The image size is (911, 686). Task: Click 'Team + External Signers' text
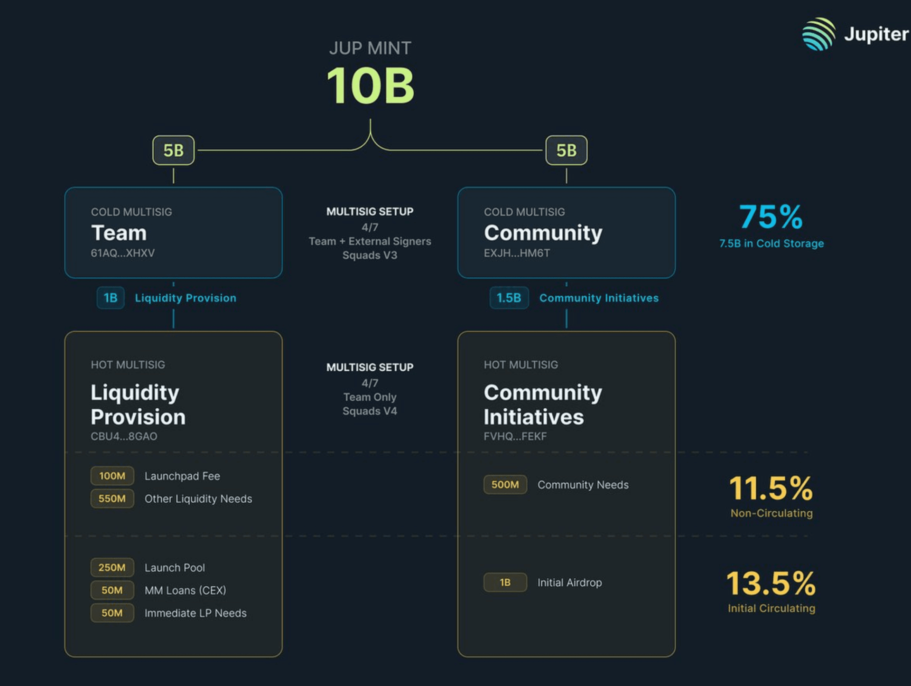tap(370, 241)
